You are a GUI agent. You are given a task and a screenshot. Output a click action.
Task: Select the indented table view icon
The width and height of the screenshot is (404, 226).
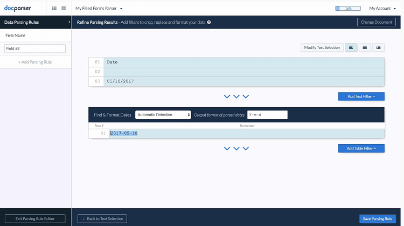tap(378, 47)
